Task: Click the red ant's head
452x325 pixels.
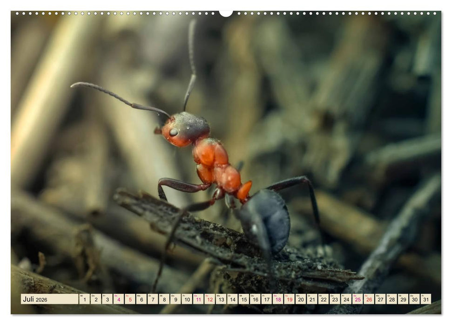Action: point(185,129)
